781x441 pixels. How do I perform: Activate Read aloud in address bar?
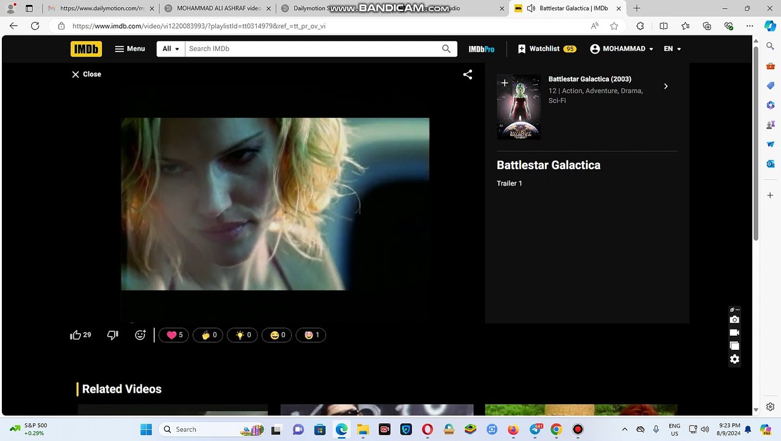(x=595, y=26)
